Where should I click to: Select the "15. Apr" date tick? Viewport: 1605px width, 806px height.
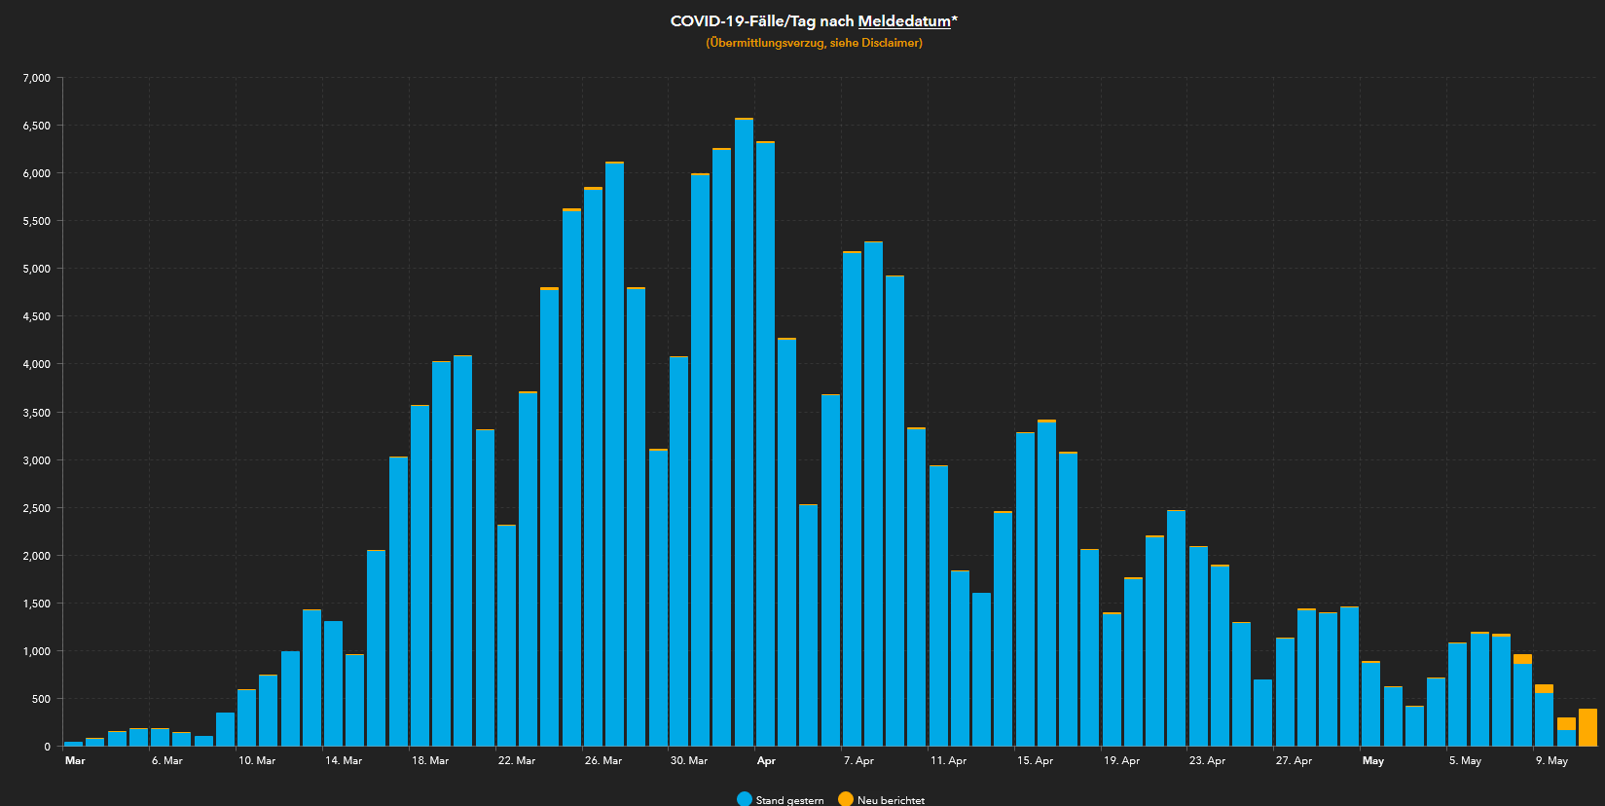point(1035,760)
